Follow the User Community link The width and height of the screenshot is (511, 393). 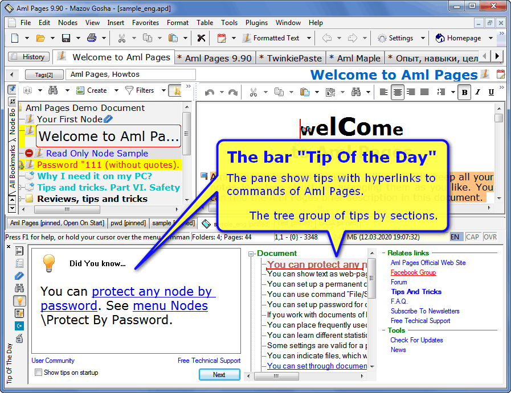click(x=53, y=361)
